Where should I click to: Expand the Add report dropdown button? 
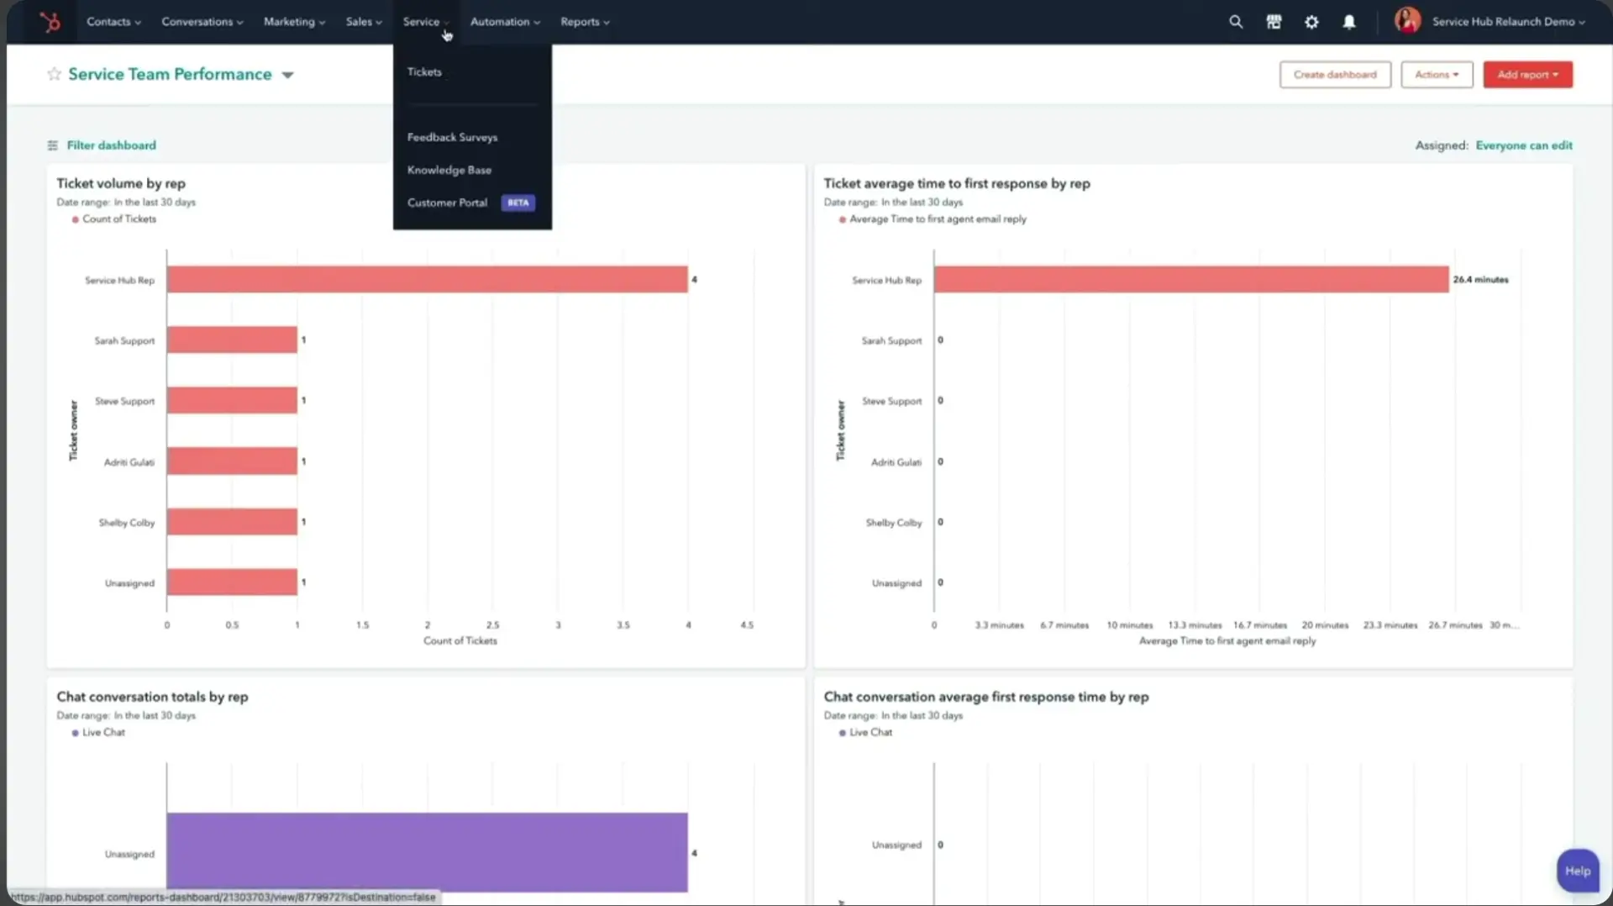coord(1527,75)
